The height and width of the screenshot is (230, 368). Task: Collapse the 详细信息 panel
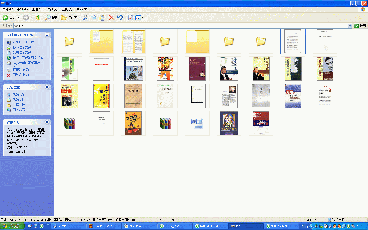point(47,122)
